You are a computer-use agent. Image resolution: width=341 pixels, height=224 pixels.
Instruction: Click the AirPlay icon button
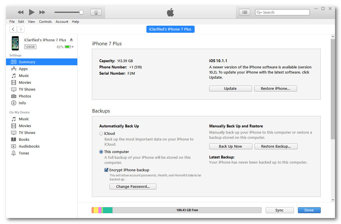click(96, 12)
